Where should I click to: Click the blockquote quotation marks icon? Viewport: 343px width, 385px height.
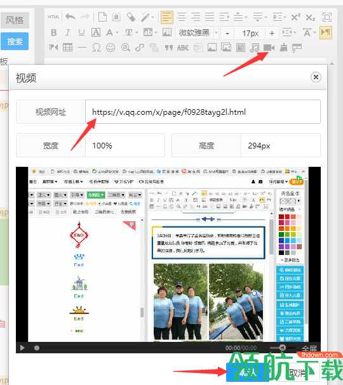(169, 48)
